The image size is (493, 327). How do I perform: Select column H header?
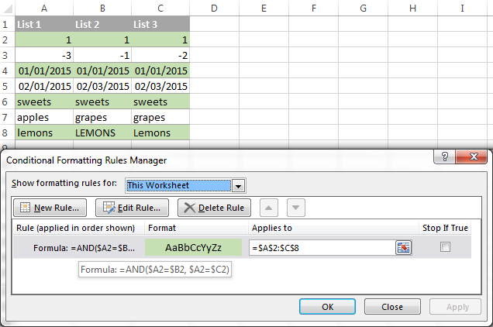[x=413, y=9]
